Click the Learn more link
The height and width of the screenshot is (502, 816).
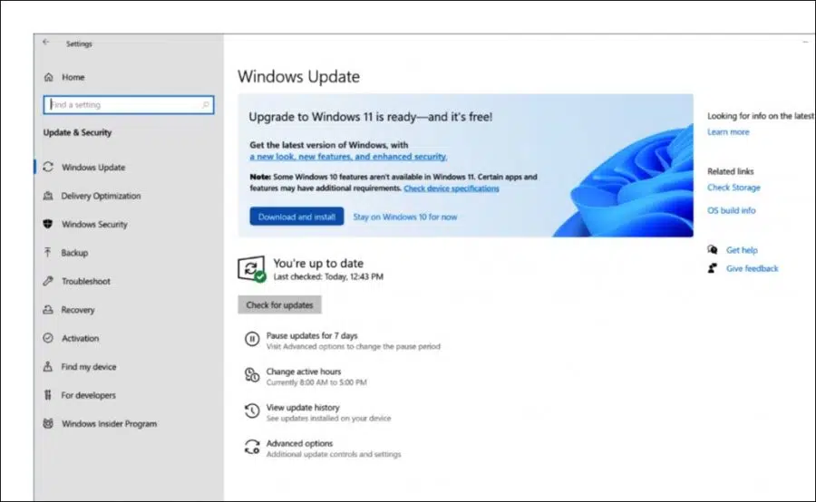[x=728, y=132]
